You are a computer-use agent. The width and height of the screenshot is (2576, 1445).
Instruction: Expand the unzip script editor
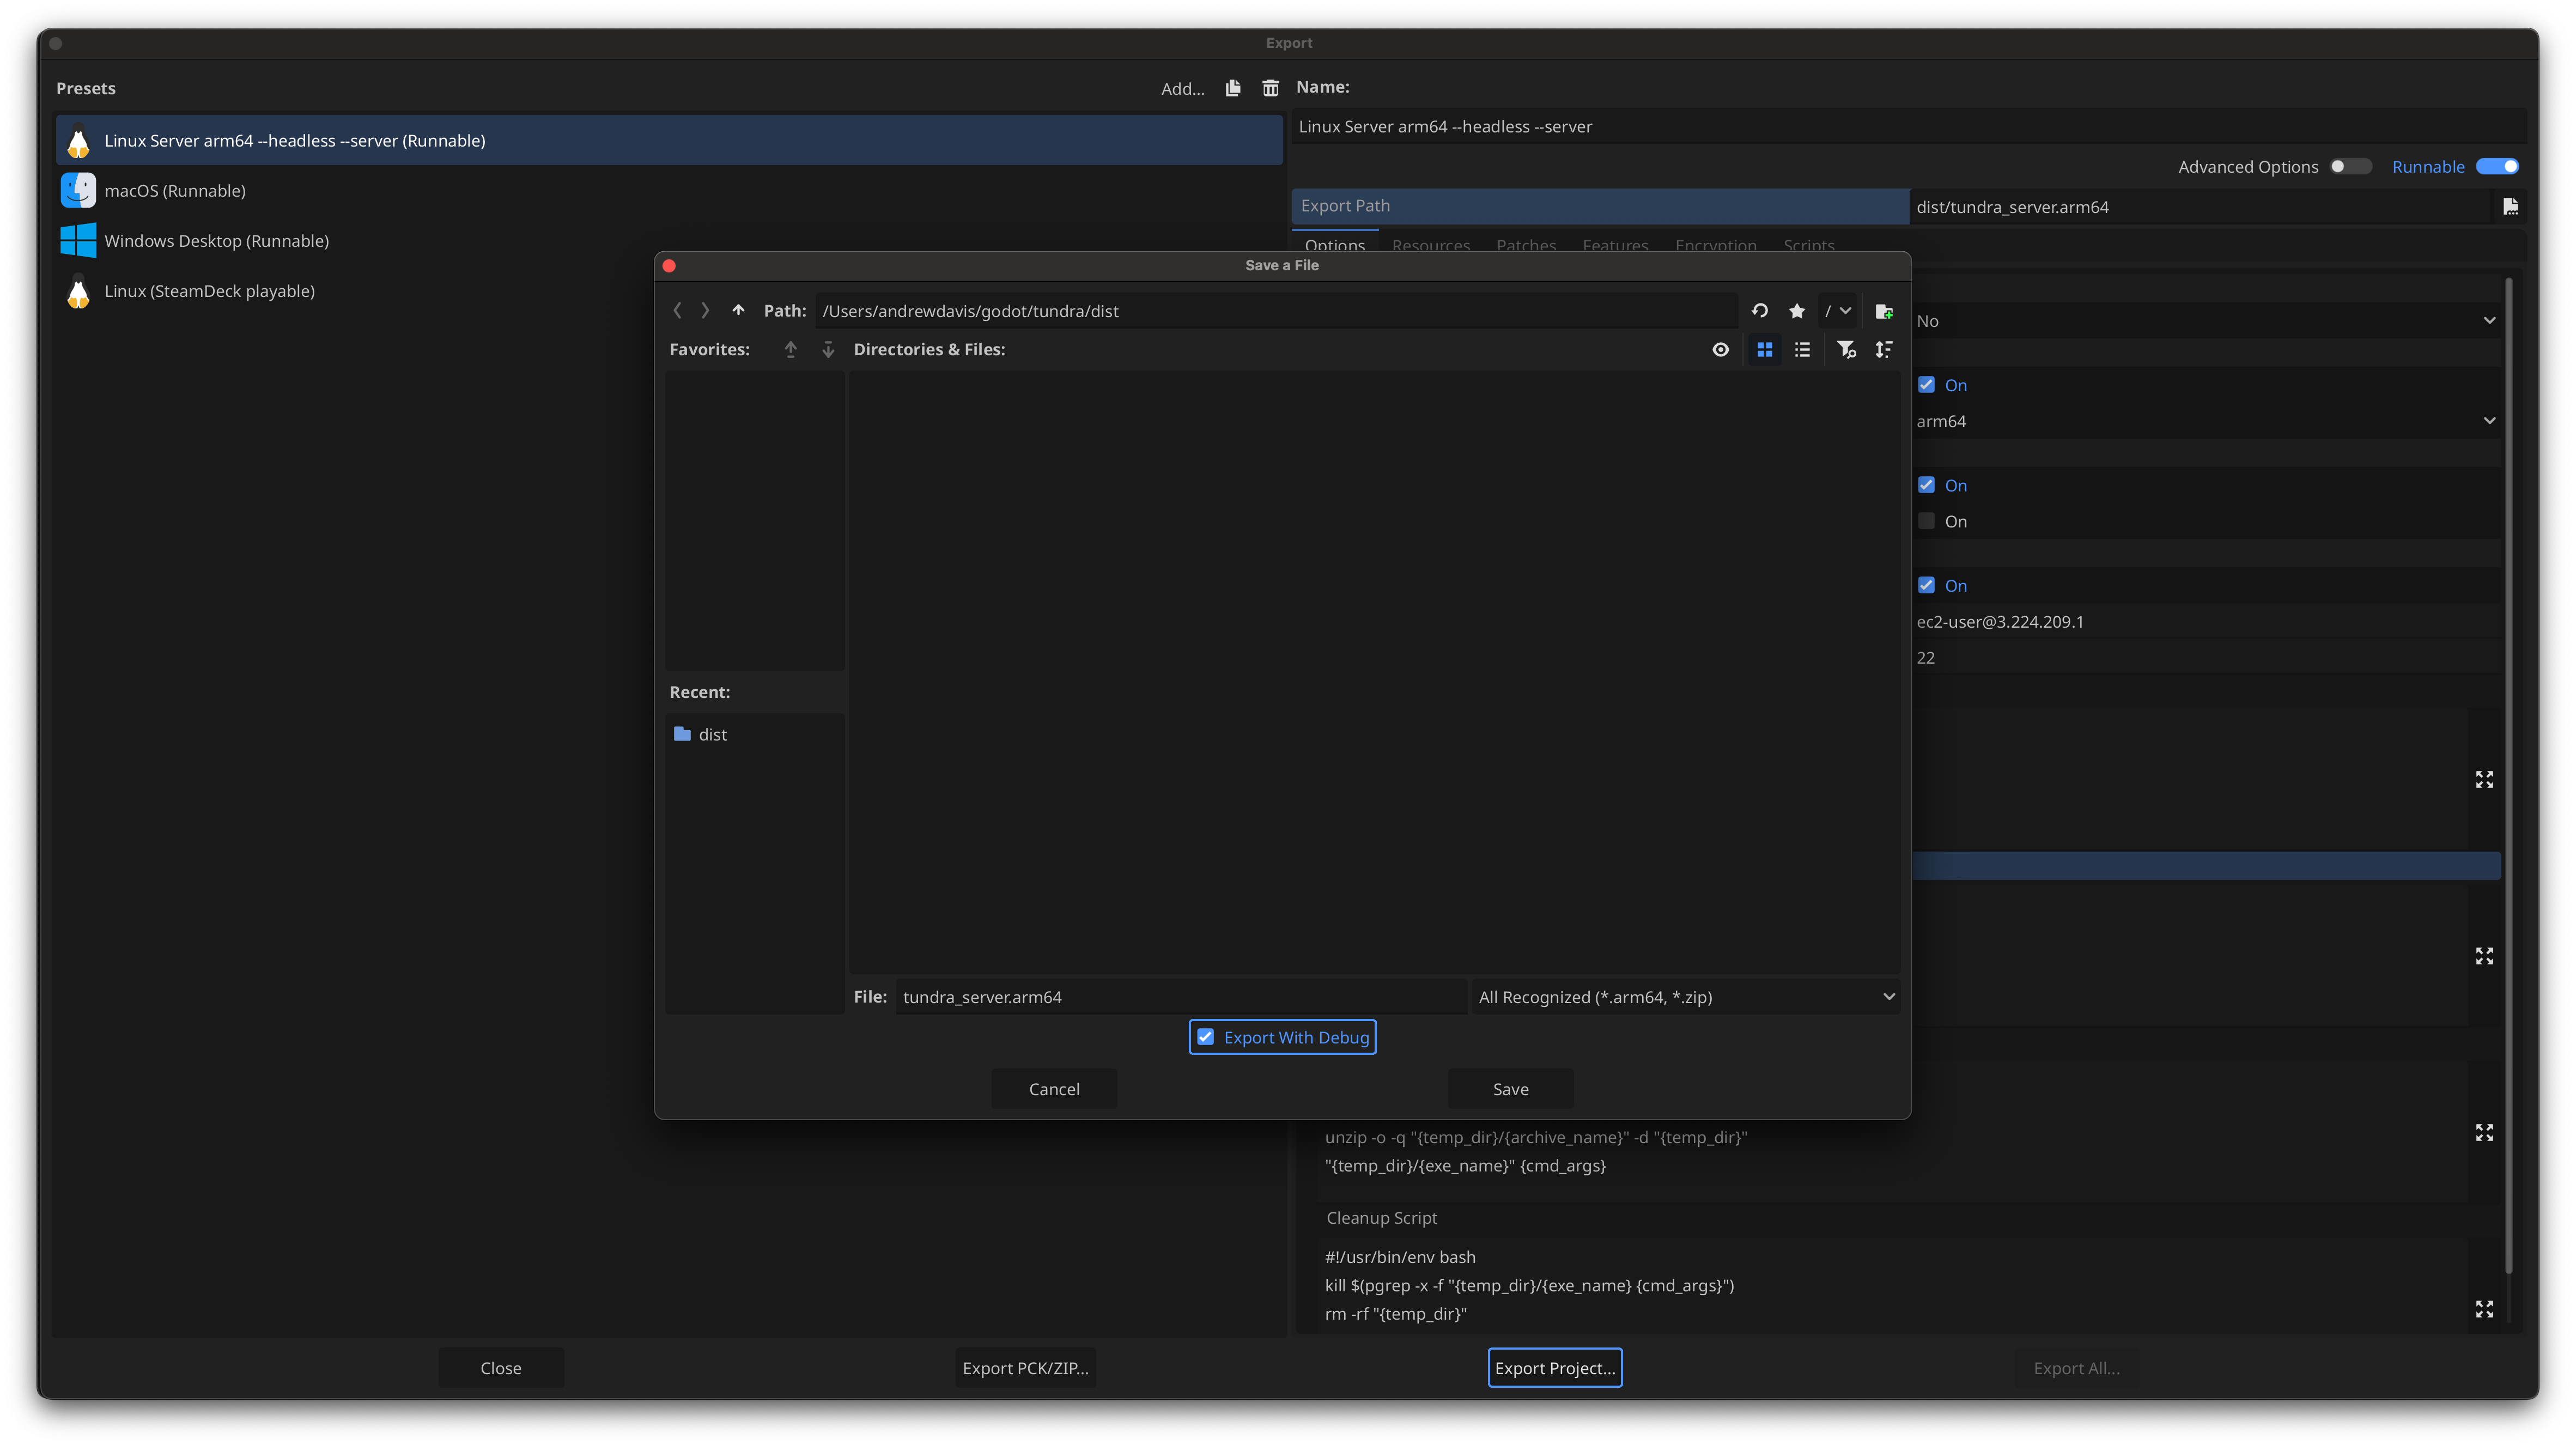2484,1132
